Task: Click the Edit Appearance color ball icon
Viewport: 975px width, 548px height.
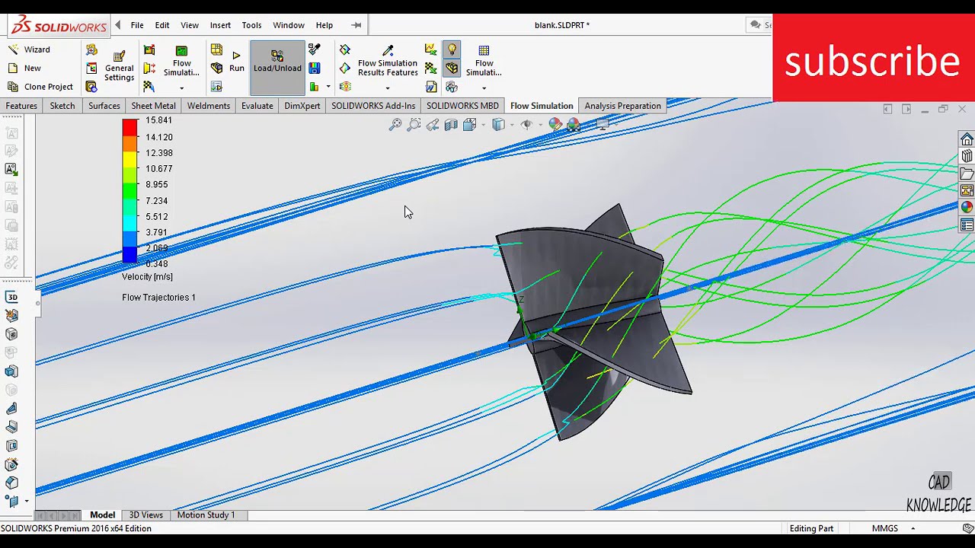Action: (555, 125)
